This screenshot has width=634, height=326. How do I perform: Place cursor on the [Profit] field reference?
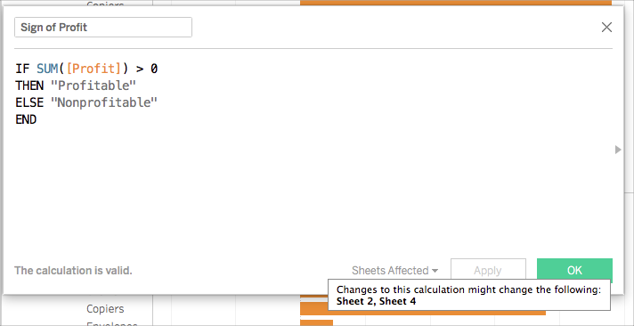pyautogui.click(x=93, y=69)
